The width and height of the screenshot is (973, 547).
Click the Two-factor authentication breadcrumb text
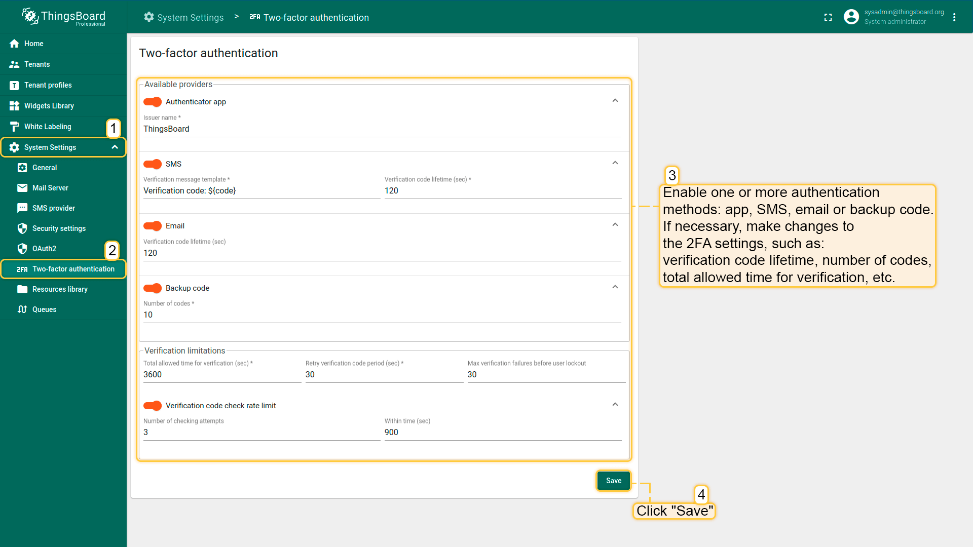point(316,17)
